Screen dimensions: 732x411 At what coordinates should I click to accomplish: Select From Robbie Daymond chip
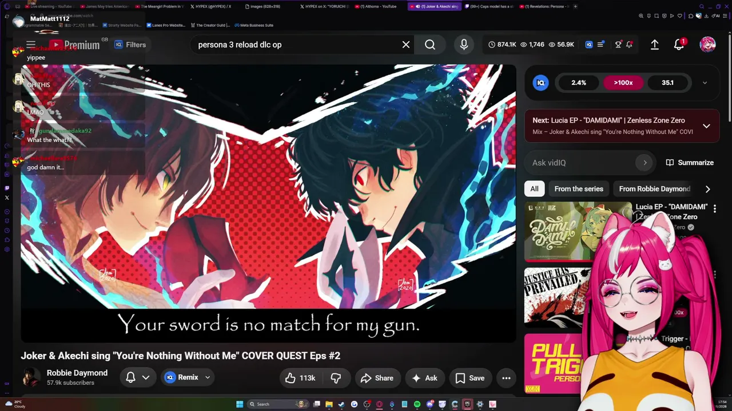click(655, 189)
